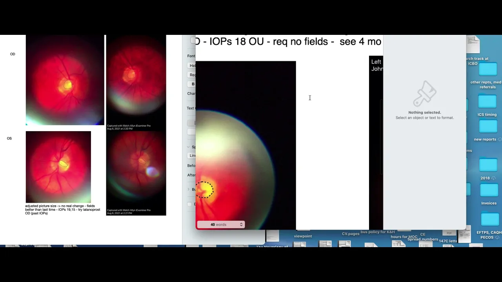Select the top-left OD fundus photo
502x282 pixels.
65,80
